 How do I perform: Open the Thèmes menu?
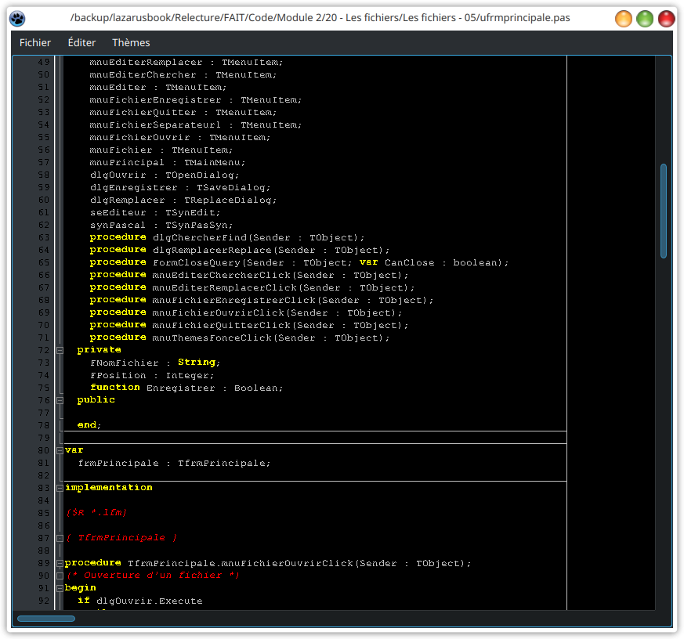click(x=131, y=42)
